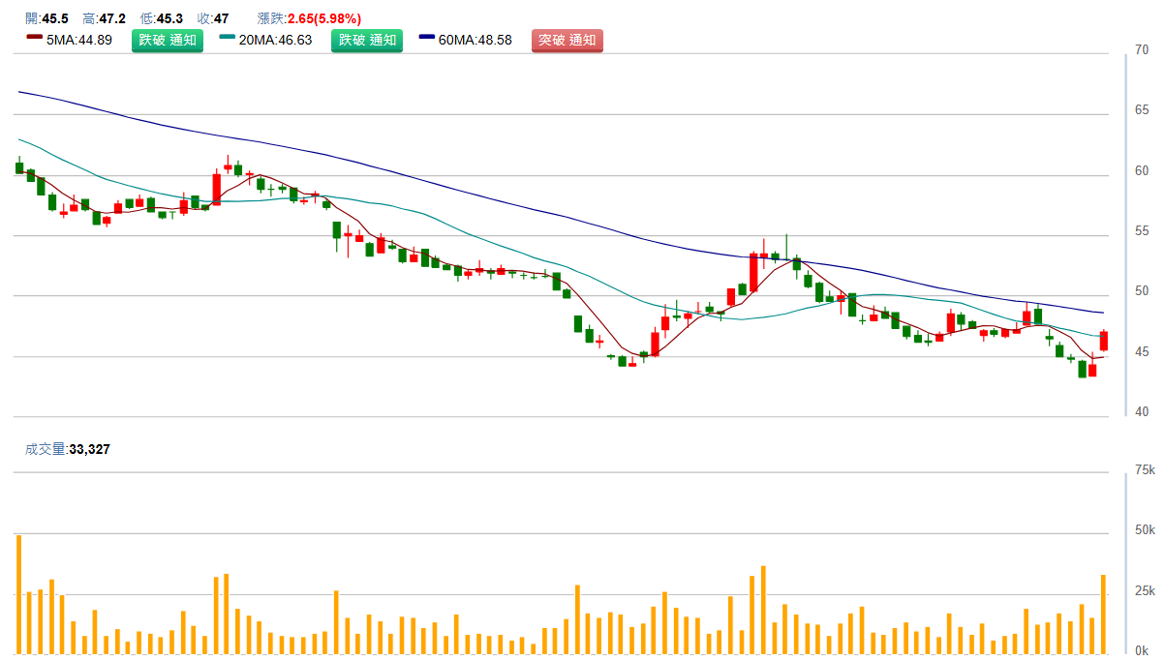Click the closing price 收:47 text
The height and width of the screenshot is (661, 1165).
(x=212, y=18)
